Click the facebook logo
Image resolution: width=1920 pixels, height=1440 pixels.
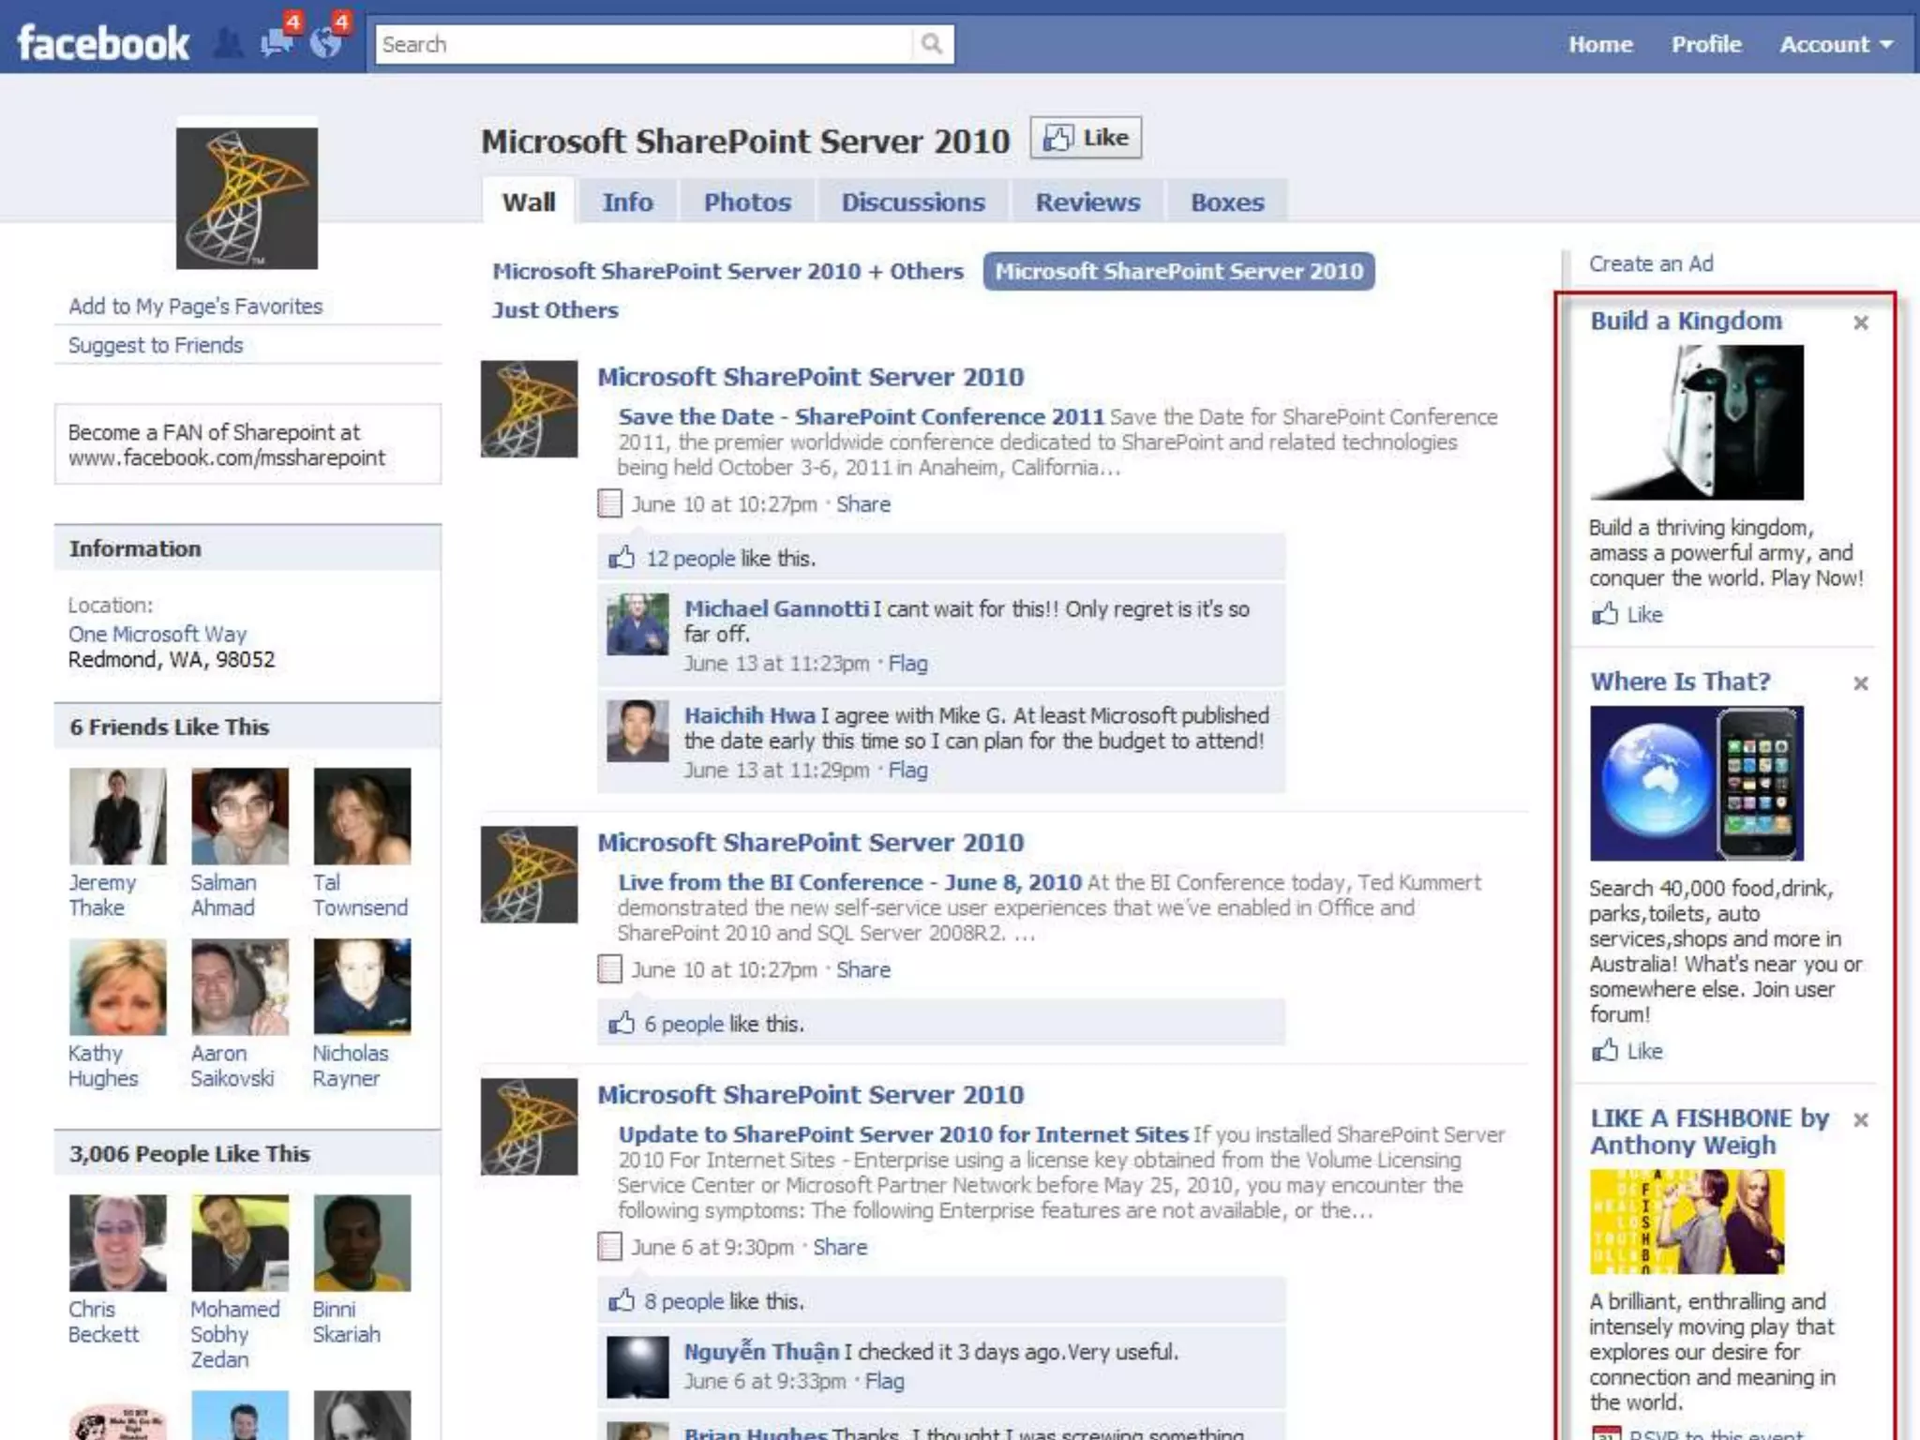click(x=103, y=43)
